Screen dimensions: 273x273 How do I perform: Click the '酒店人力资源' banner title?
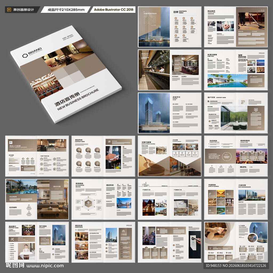tap(15, 146)
